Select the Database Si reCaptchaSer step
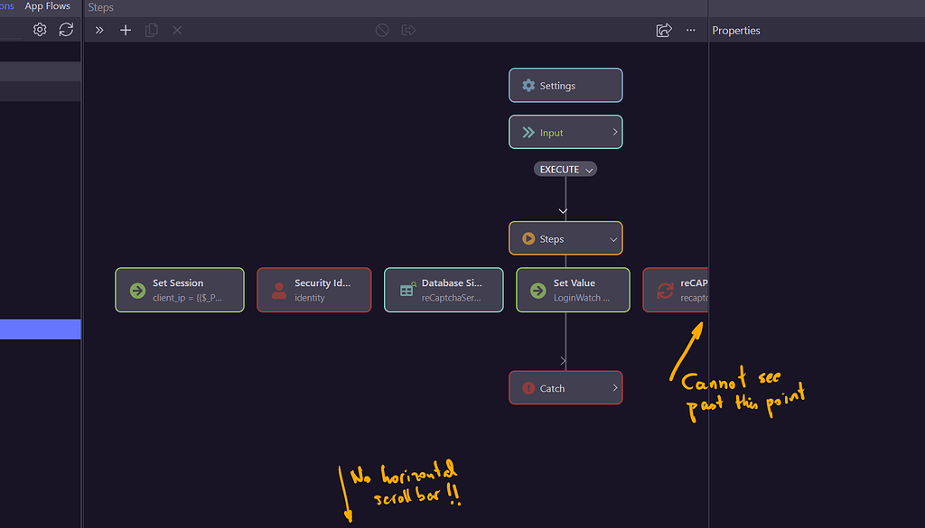This screenshot has height=528, width=925. (x=444, y=290)
